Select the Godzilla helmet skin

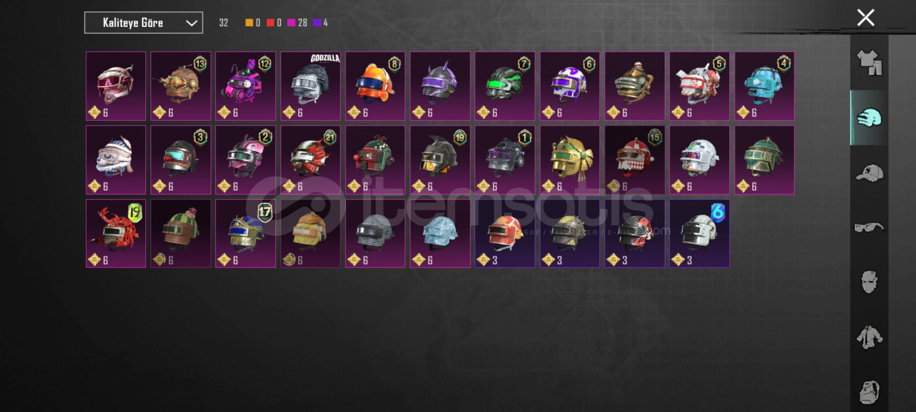(x=310, y=86)
